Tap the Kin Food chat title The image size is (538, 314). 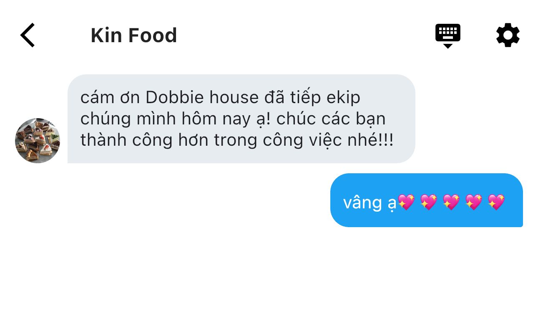click(x=134, y=35)
